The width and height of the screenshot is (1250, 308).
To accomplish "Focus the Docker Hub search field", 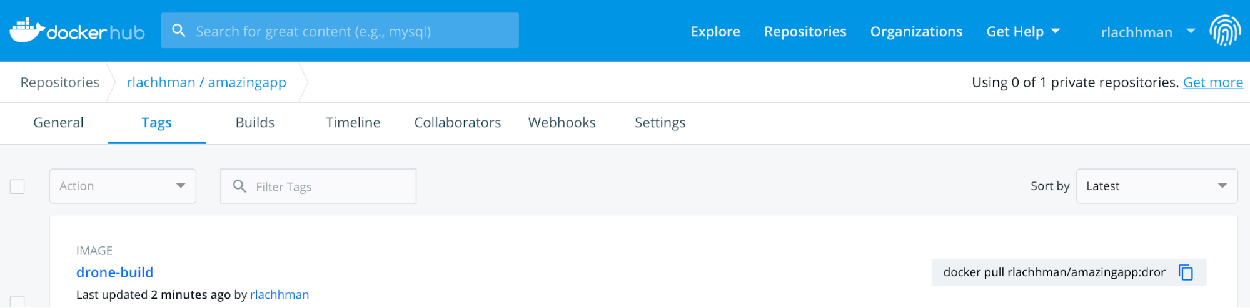I will 340,31.
